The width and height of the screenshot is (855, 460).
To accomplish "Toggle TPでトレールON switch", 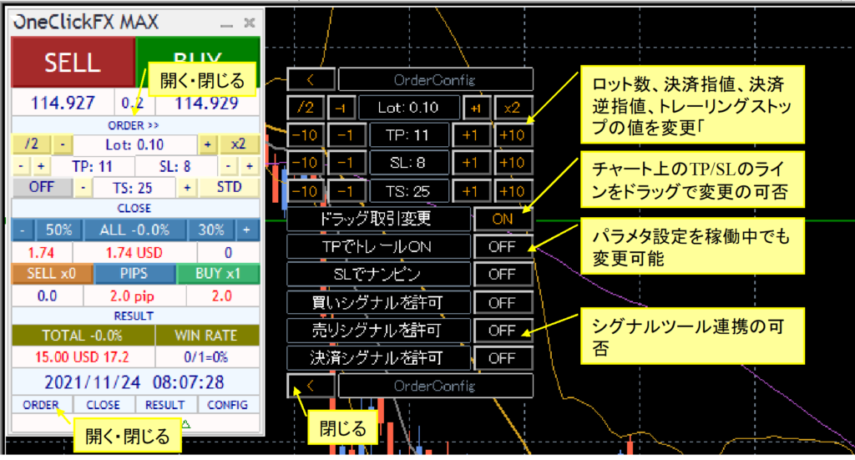I will [x=503, y=247].
